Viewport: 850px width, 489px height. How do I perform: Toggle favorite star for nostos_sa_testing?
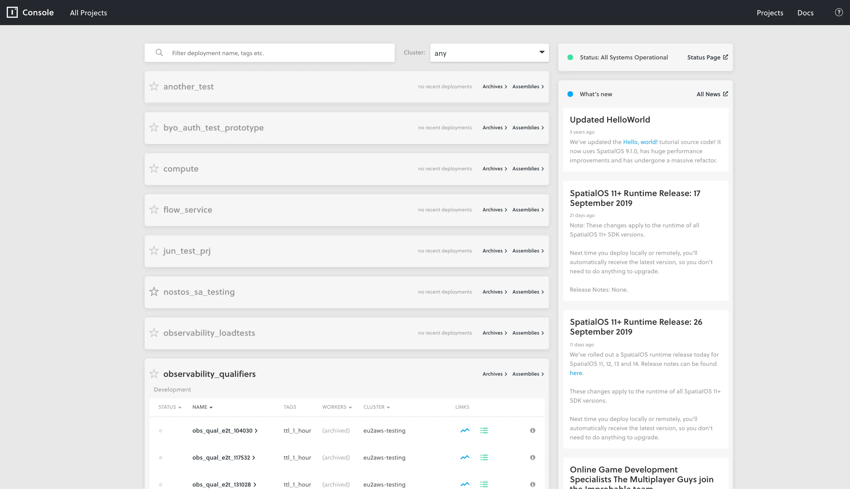click(154, 291)
